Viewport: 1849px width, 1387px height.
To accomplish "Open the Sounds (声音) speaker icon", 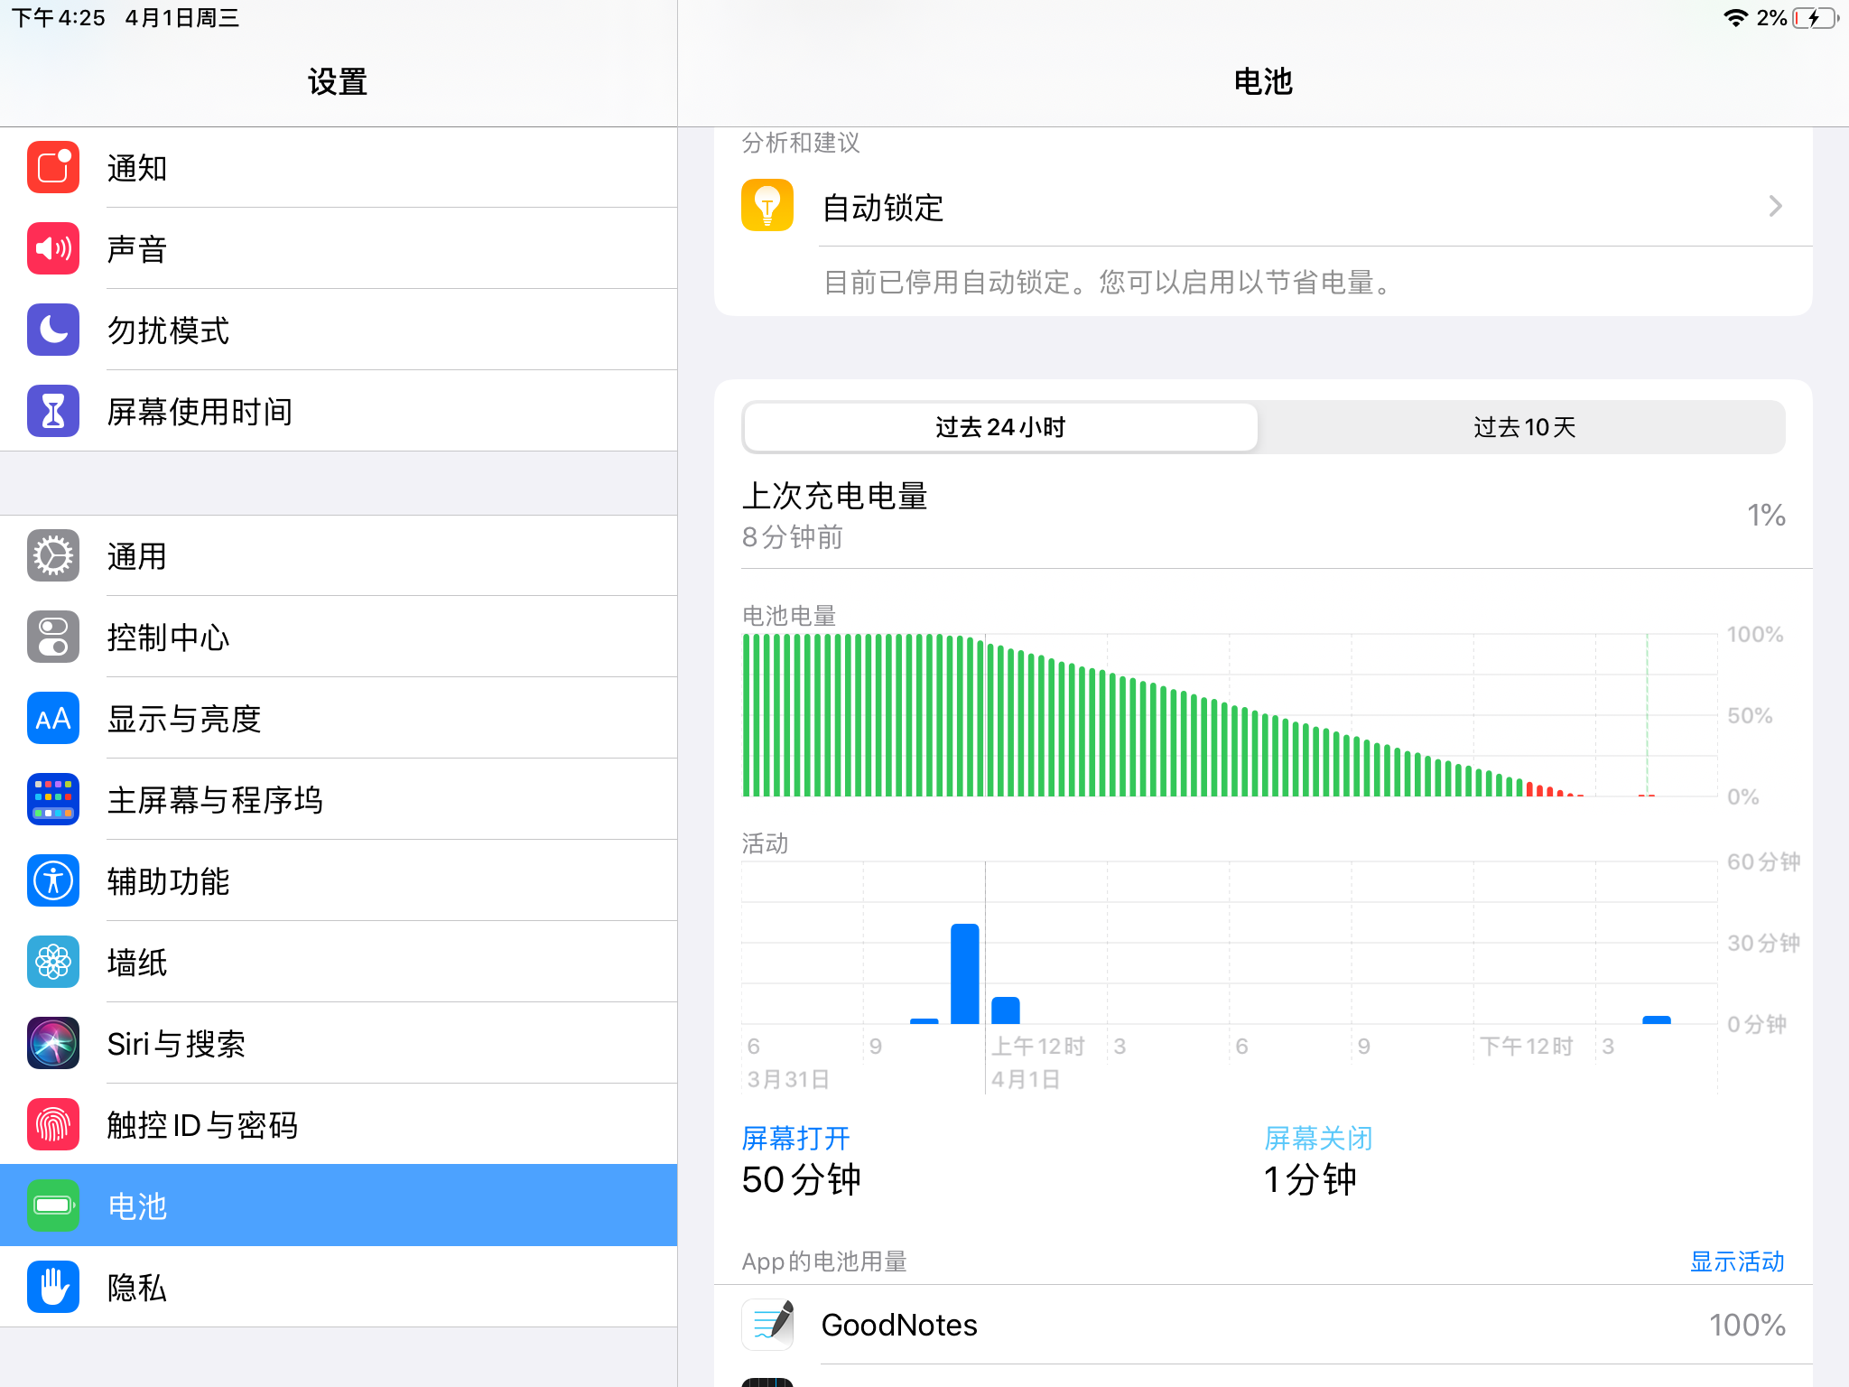I will click(x=53, y=248).
